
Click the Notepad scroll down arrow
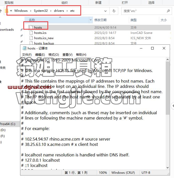tap(167, 167)
